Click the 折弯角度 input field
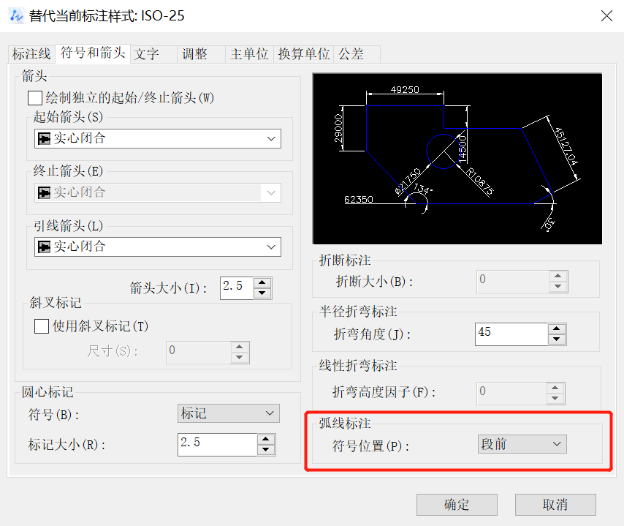The width and height of the screenshot is (624, 526). click(511, 334)
